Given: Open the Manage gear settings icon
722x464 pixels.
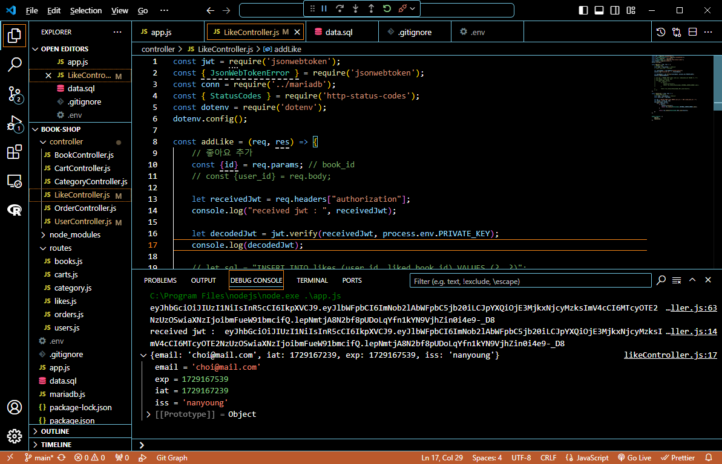Looking at the screenshot, I should (x=15, y=436).
